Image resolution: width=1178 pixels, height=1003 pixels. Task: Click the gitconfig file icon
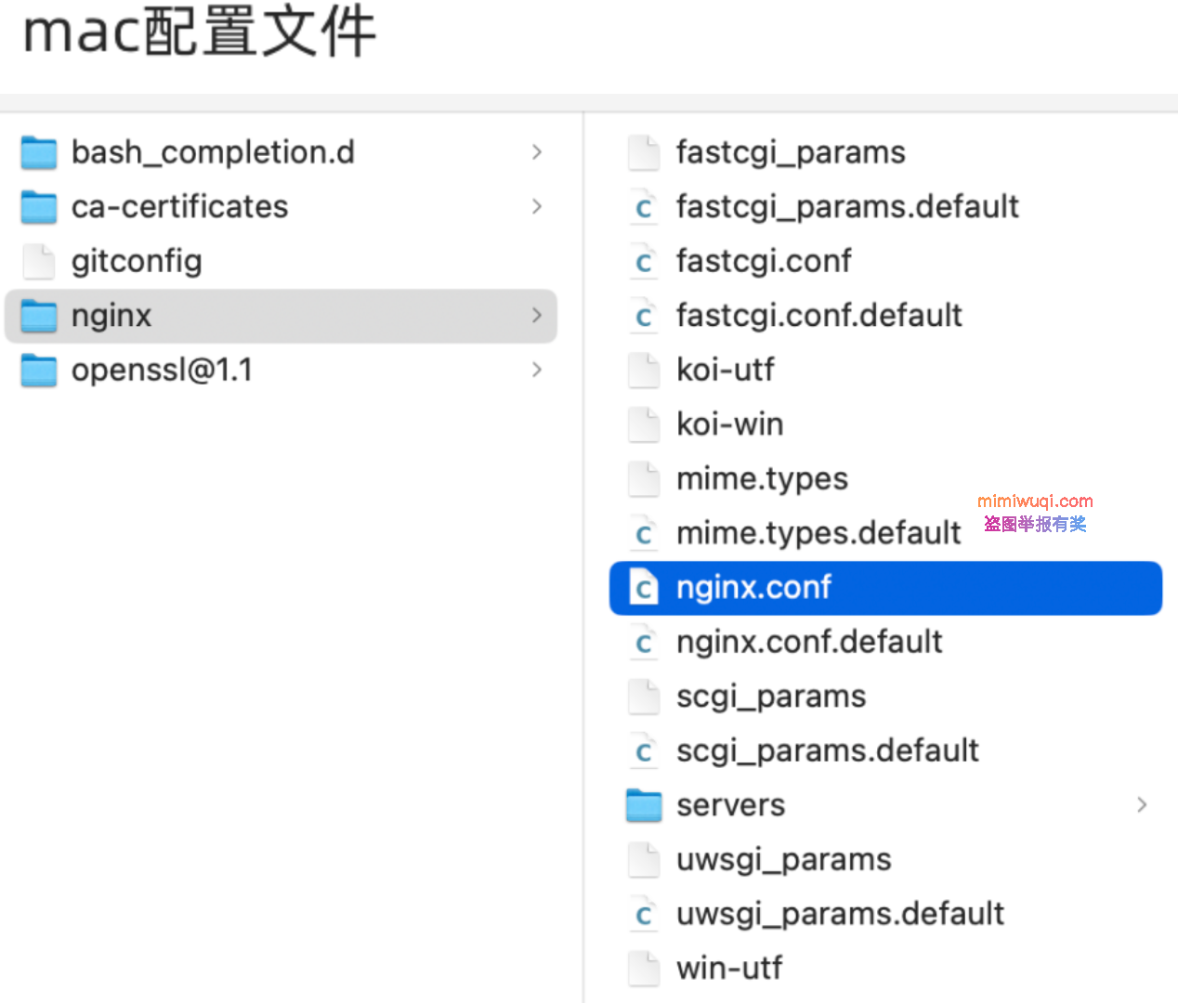[x=39, y=262]
